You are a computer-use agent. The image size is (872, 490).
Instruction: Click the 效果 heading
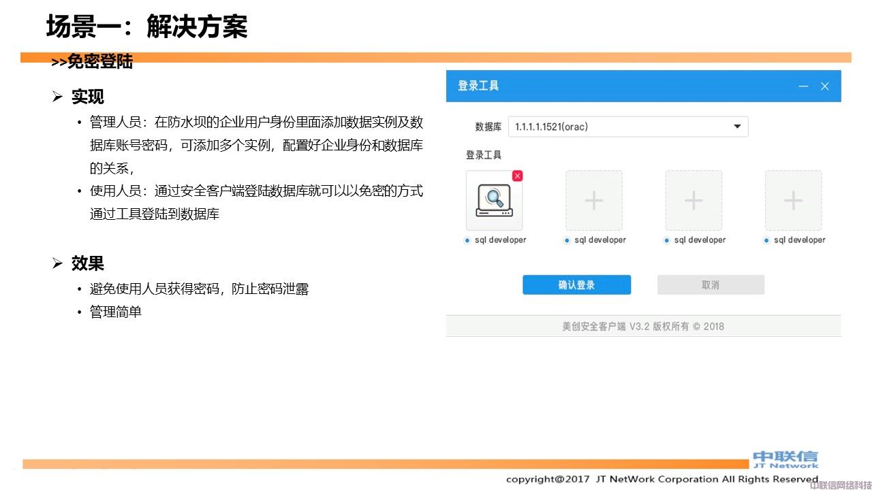pyautogui.click(x=88, y=263)
